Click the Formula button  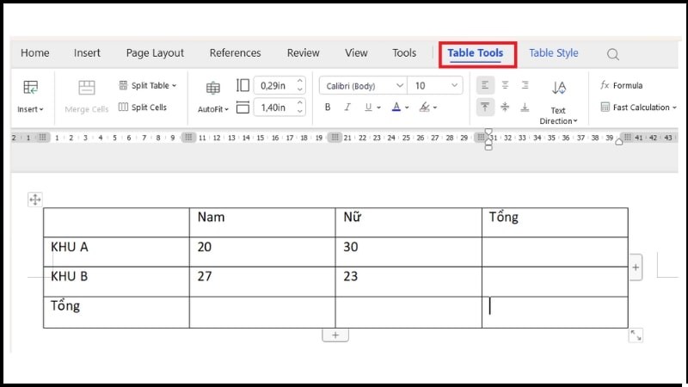click(x=621, y=85)
